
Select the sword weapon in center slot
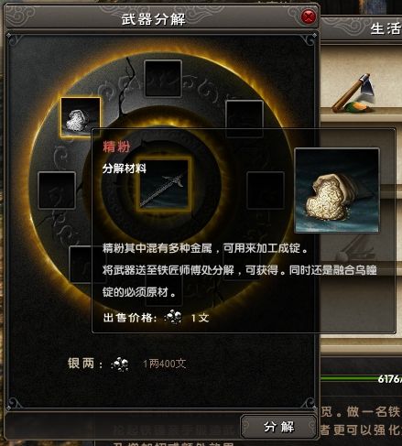(164, 184)
